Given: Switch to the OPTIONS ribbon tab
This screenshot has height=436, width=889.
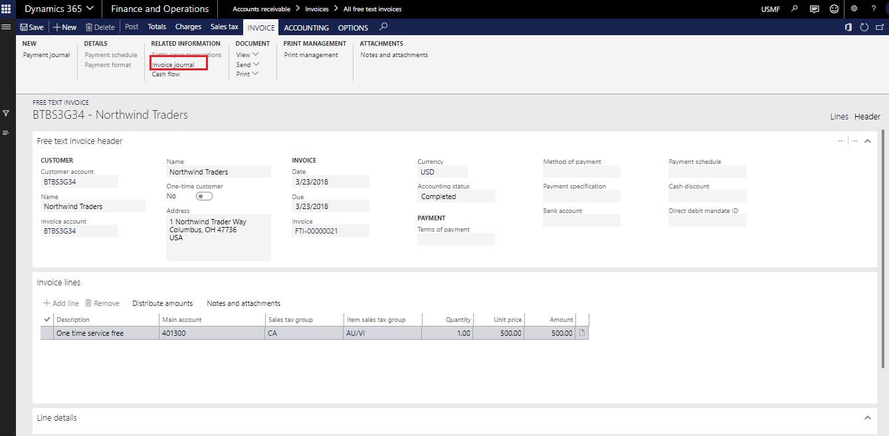Looking at the screenshot, I should tap(353, 28).
